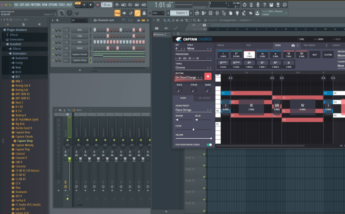Click the stop playback button

[x=90, y=4]
